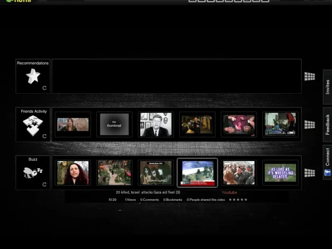Open the garden path video in Buzz

click(x=115, y=173)
